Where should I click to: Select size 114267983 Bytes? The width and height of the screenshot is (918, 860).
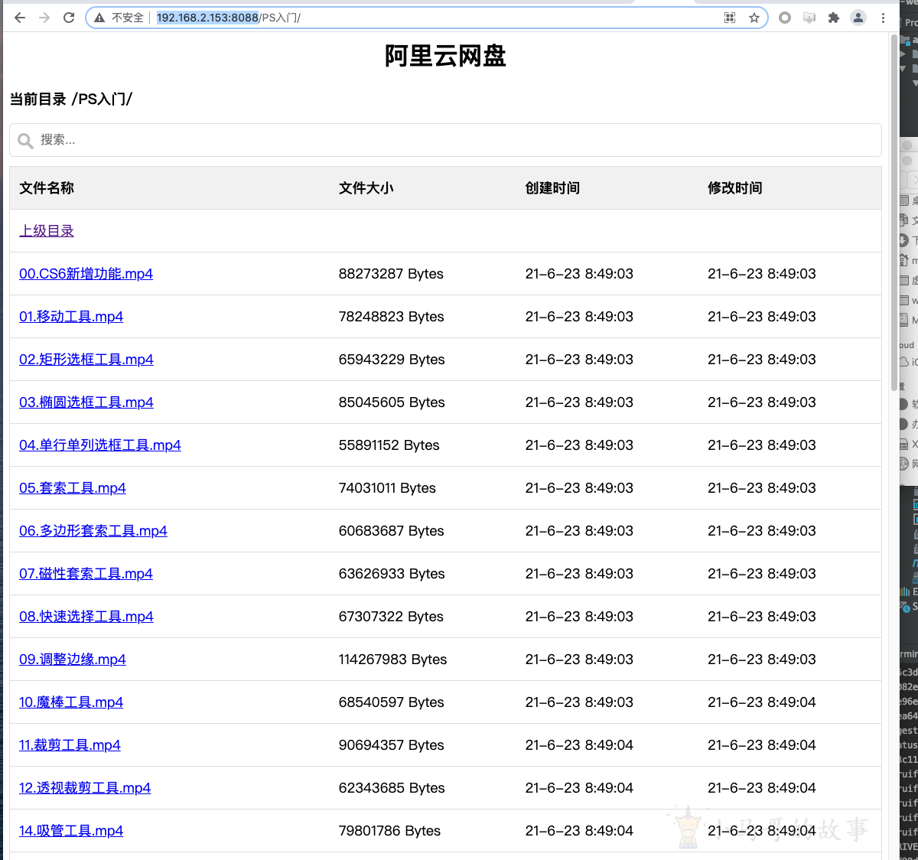(393, 660)
